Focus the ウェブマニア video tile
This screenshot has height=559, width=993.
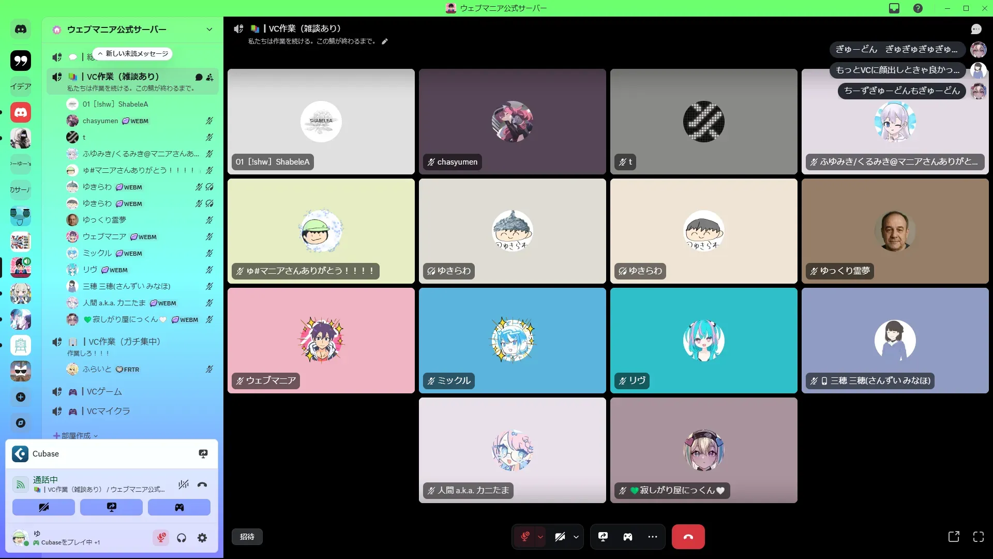(321, 341)
